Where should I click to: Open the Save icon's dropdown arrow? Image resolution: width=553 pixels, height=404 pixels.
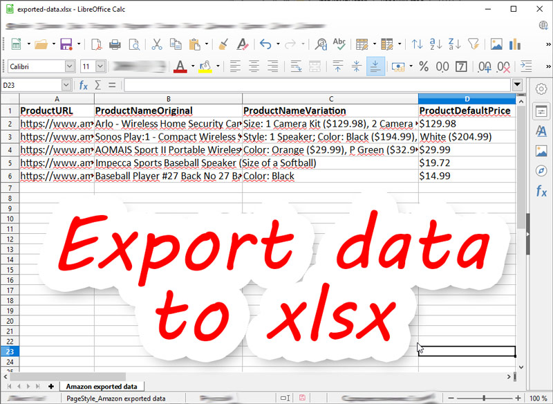pos(79,44)
